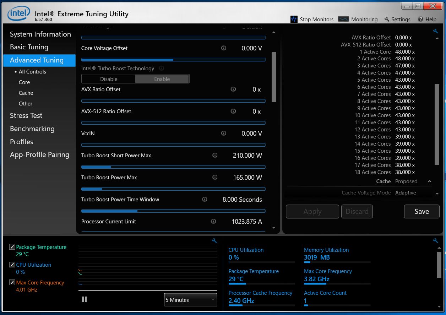The image size is (446, 315).
Task: Click the Intel logo
Action: click(19, 14)
